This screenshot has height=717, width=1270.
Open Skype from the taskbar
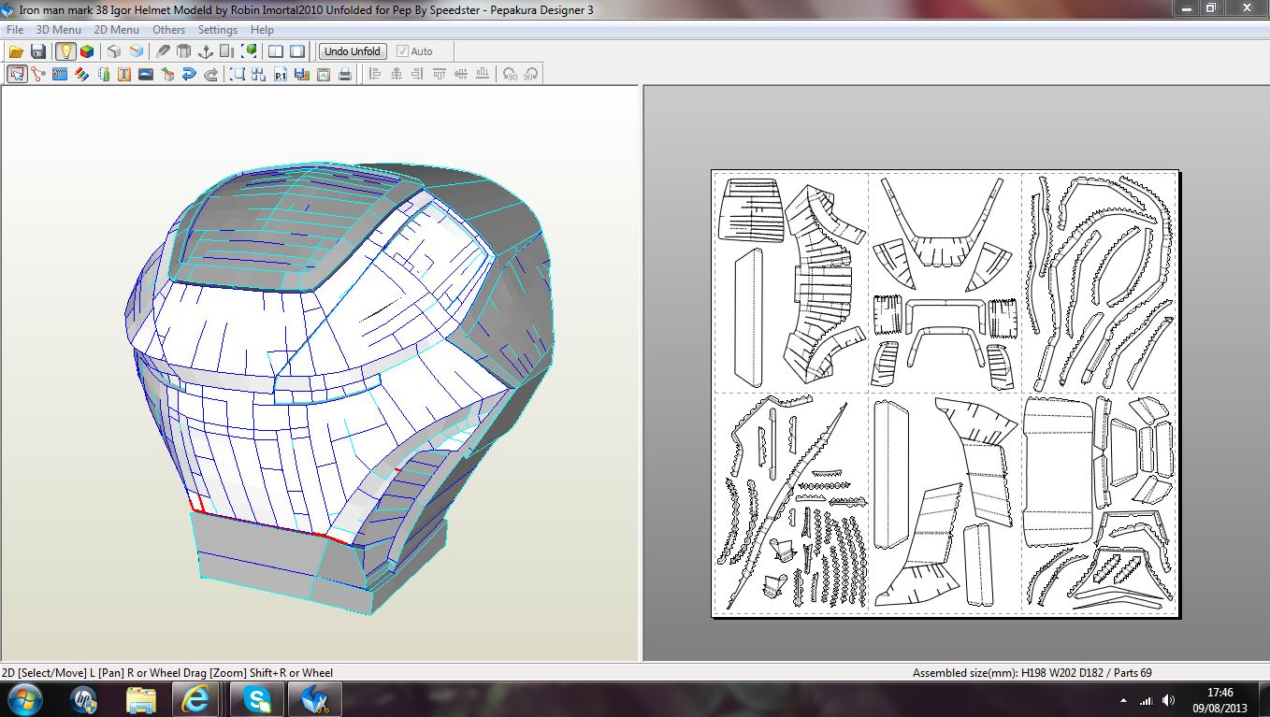click(257, 699)
